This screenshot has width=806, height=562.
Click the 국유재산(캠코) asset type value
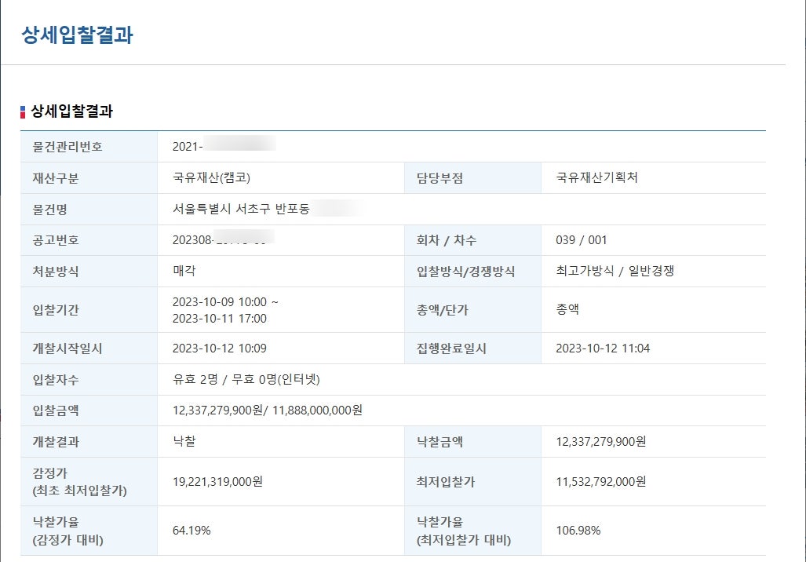click(212, 178)
